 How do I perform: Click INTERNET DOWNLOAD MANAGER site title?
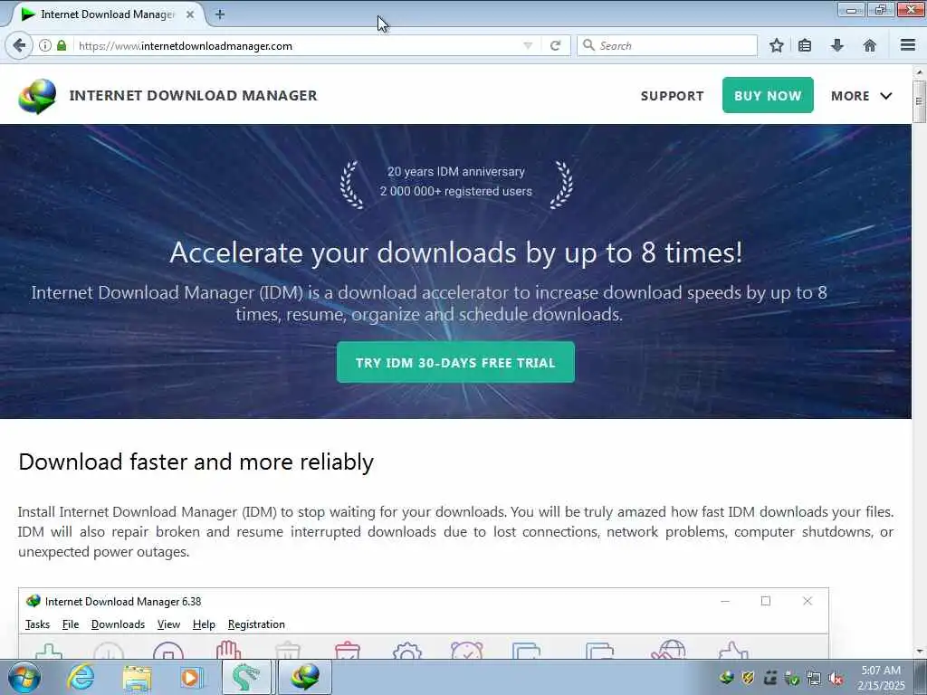pyautogui.click(x=194, y=95)
